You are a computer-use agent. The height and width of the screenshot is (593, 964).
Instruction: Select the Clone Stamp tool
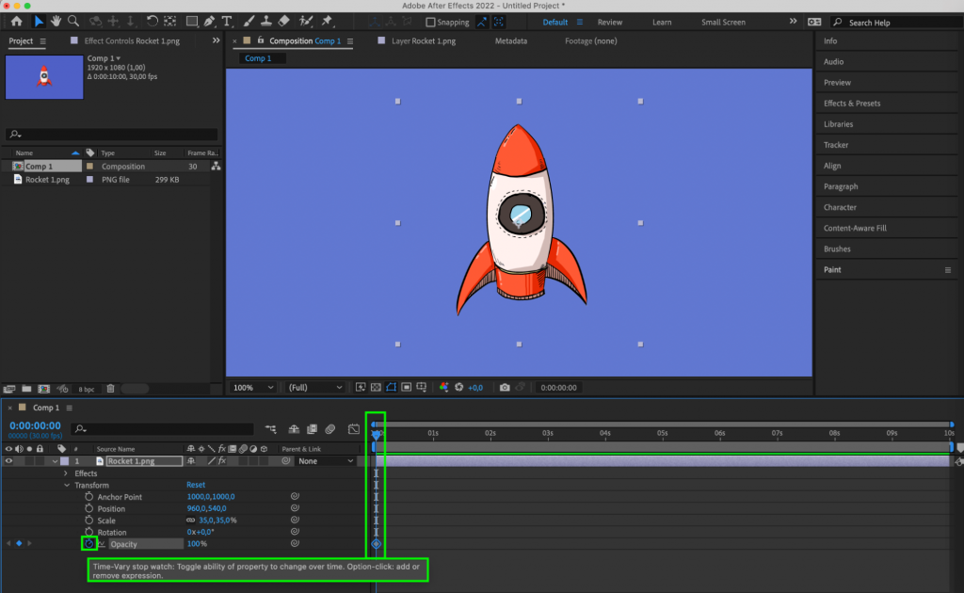(x=265, y=22)
